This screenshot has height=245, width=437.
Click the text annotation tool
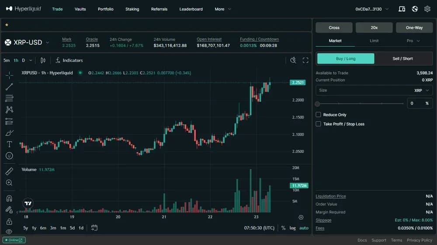(9, 144)
